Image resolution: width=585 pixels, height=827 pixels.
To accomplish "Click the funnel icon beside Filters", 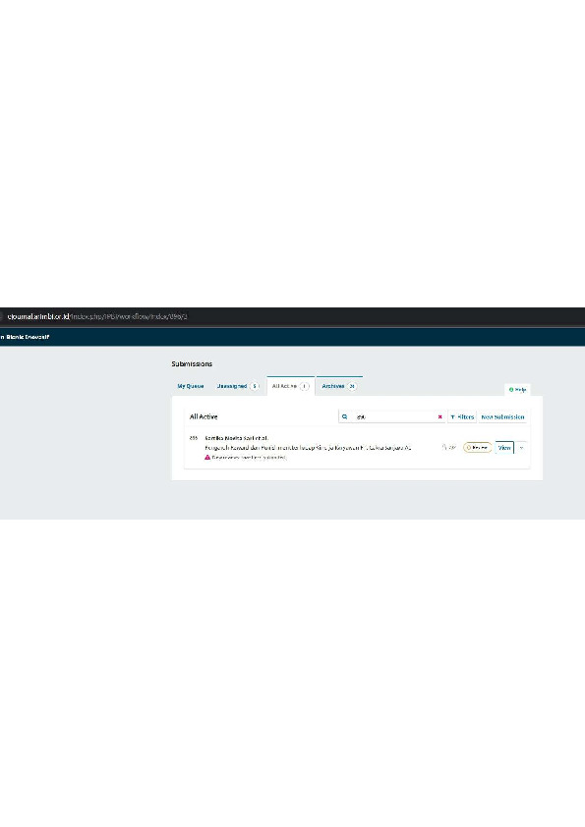I will [452, 417].
